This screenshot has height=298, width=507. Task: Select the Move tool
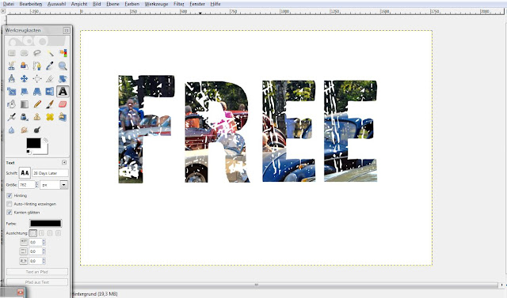click(x=25, y=79)
